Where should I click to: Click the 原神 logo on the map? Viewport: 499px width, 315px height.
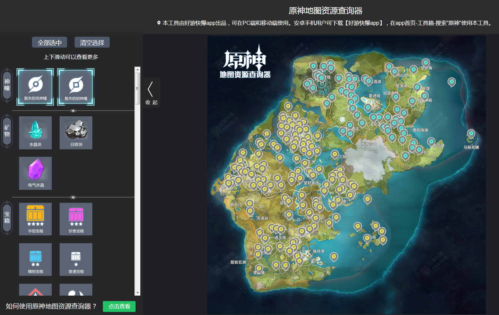[x=245, y=61]
